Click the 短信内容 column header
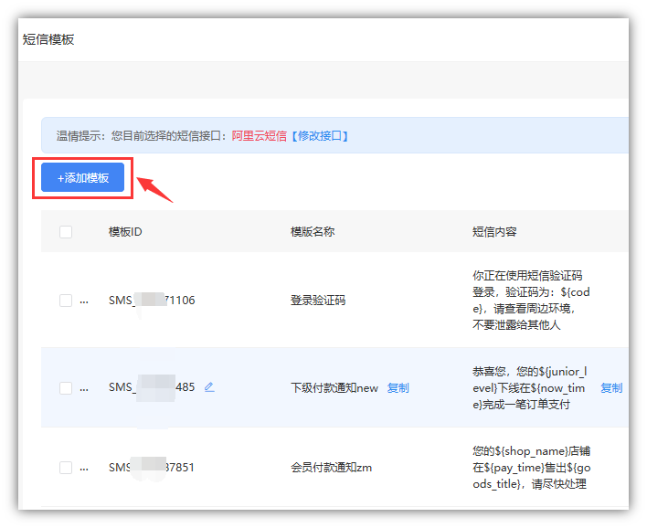Viewport: 647px width, 528px height. pyautogui.click(x=494, y=232)
